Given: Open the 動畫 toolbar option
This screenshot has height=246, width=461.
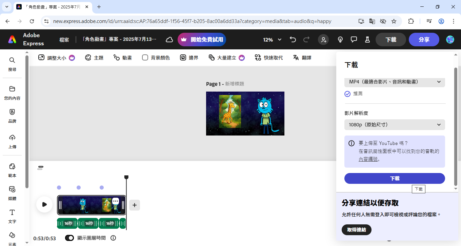Looking at the screenshot, I should (122, 57).
